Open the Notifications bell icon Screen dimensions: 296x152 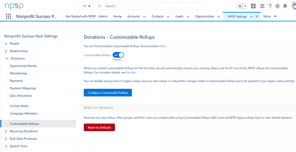pos(285,6)
